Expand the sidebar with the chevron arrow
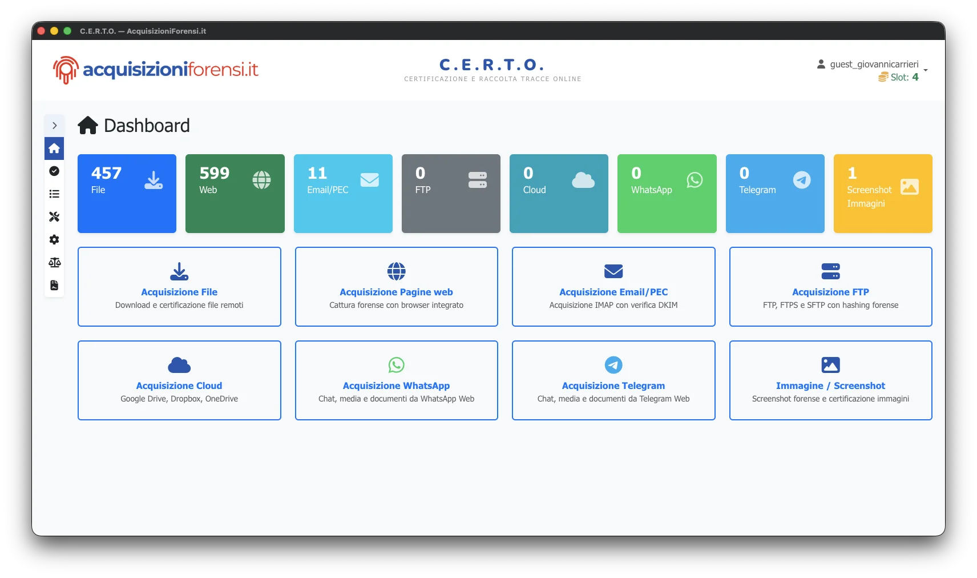Image resolution: width=977 pixels, height=578 pixels. click(x=54, y=126)
